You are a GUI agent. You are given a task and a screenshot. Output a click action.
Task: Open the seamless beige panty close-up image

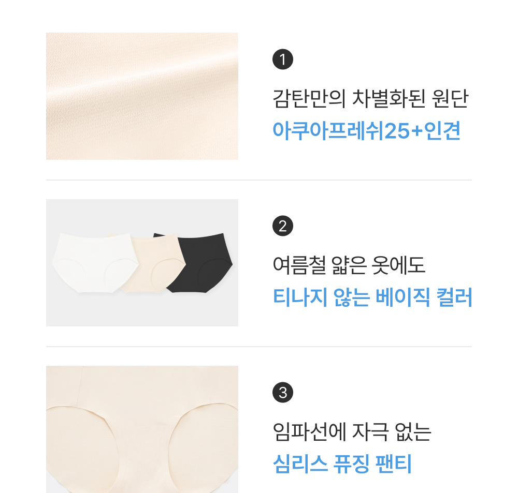point(142,429)
